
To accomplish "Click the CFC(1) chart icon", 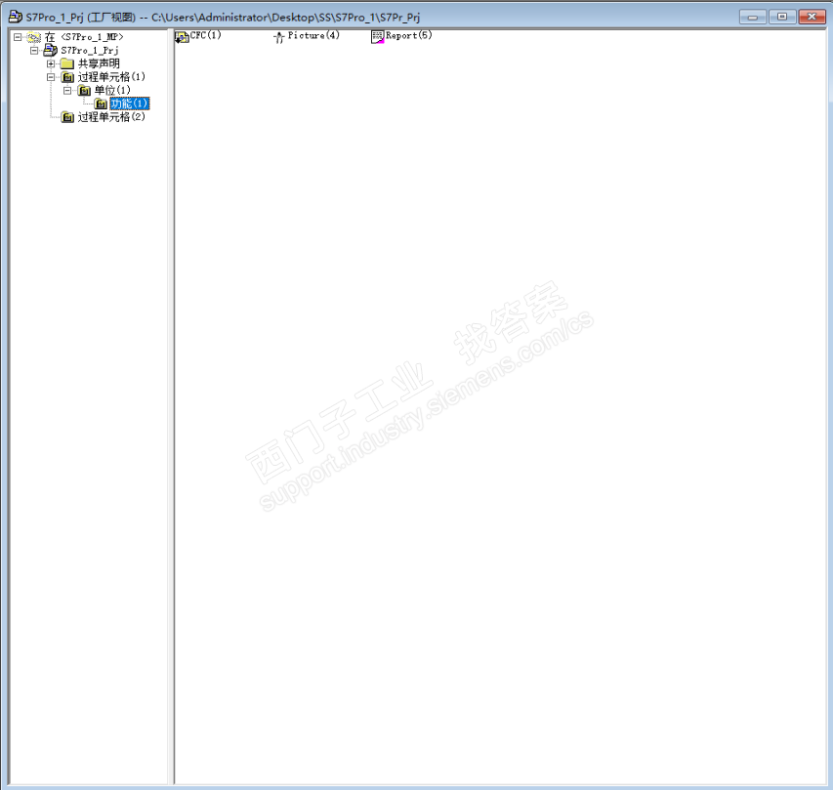I will [182, 37].
